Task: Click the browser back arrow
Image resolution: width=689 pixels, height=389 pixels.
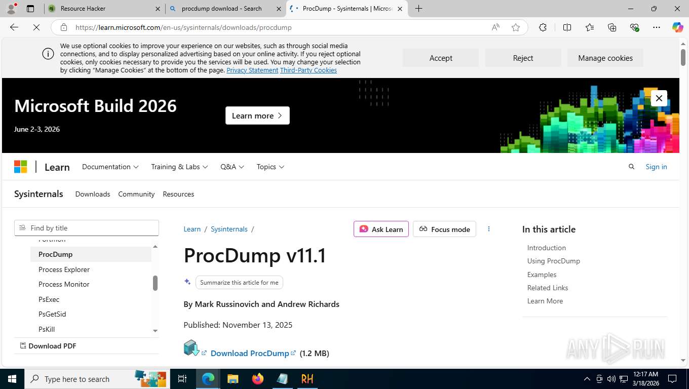Action: [14, 27]
